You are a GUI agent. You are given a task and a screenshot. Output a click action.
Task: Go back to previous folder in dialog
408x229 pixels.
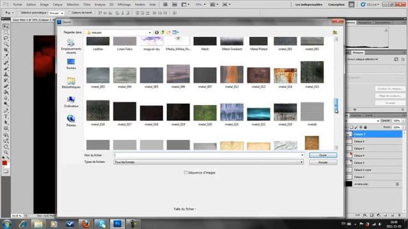[x=157, y=32]
